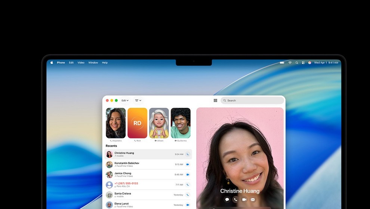Click the 8:46 AM call time
The height and width of the screenshot is (209, 370).
(x=179, y=175)
